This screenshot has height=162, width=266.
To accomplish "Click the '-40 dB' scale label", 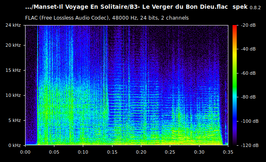I will coord(248,49).
